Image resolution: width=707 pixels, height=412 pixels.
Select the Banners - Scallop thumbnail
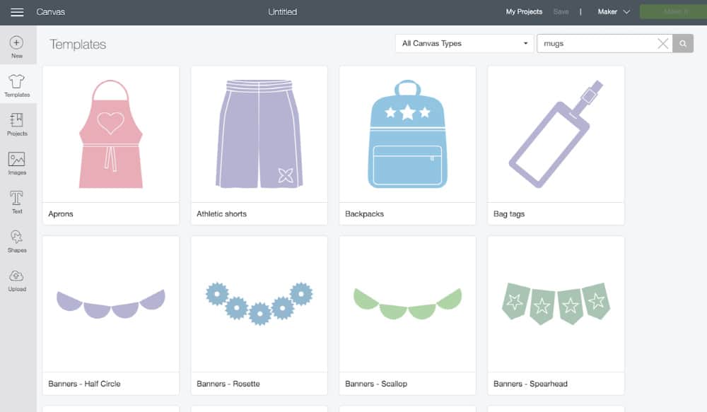(x=408, y=304)
